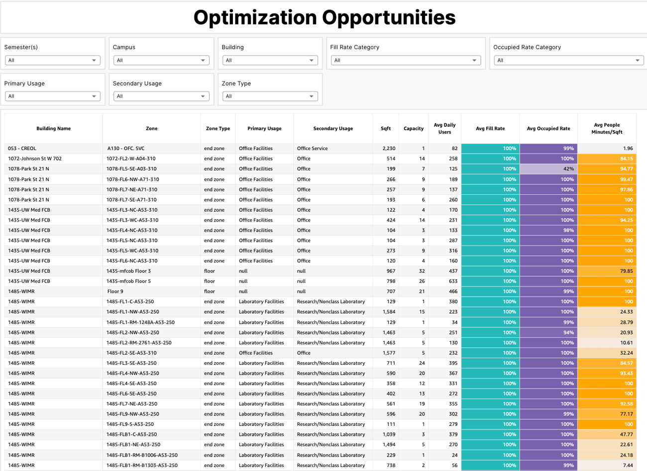Select the Capacity column header

coord(413,128)
